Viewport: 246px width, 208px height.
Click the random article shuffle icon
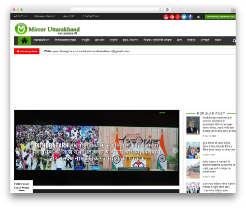point(199,17)
